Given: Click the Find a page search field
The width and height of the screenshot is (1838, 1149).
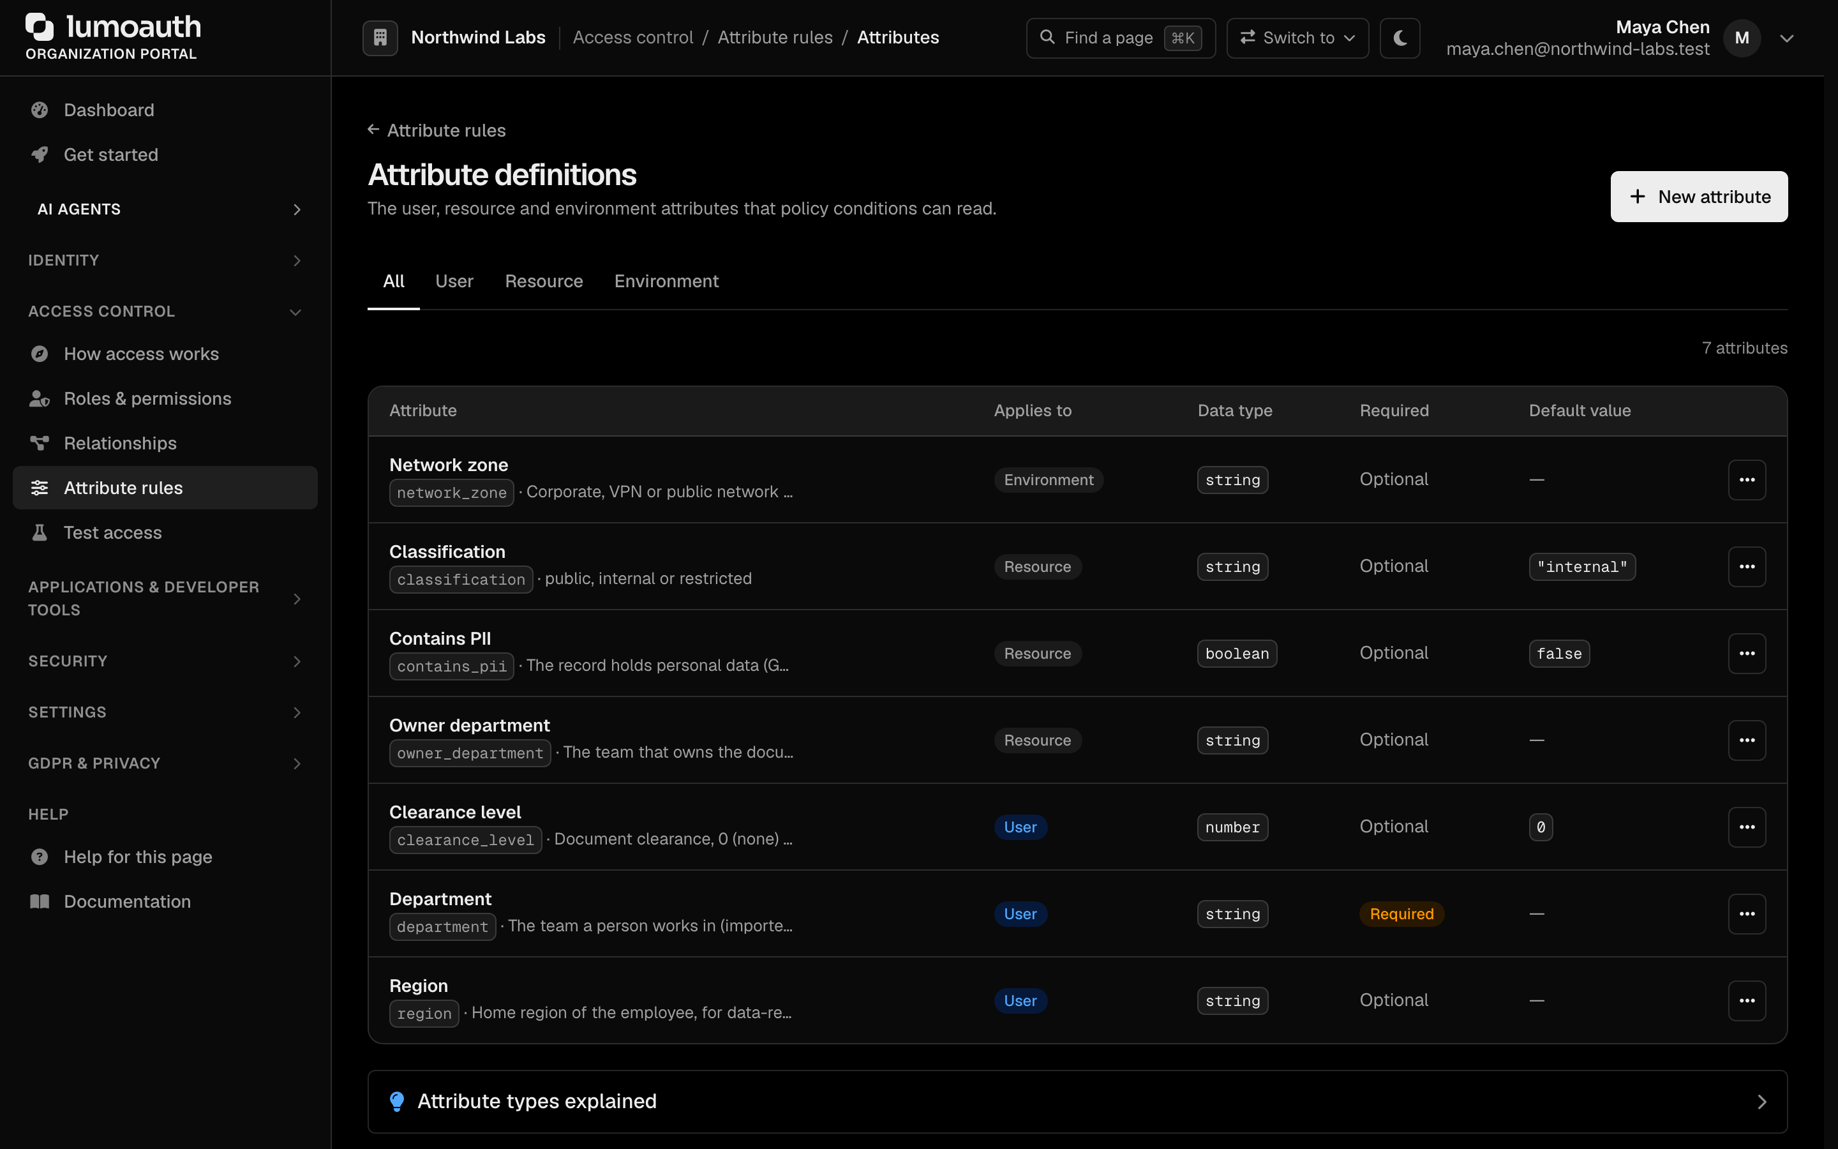Looking at the screenshot, I should [1120, 38].
